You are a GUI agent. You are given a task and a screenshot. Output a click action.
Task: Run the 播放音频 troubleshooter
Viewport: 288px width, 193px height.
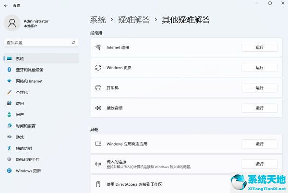(259, 108)
